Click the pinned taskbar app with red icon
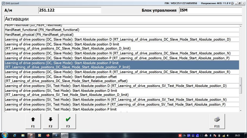This screenshot has width=247, height=138. pyautogui.click(x=31, y=135)
